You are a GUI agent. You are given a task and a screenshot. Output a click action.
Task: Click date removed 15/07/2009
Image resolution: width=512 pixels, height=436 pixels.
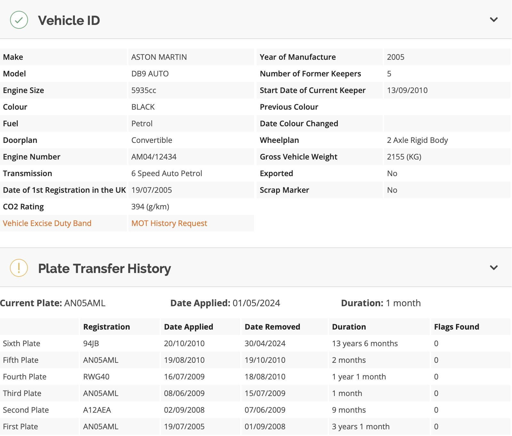pyautogui.click(x=265, y=393)
